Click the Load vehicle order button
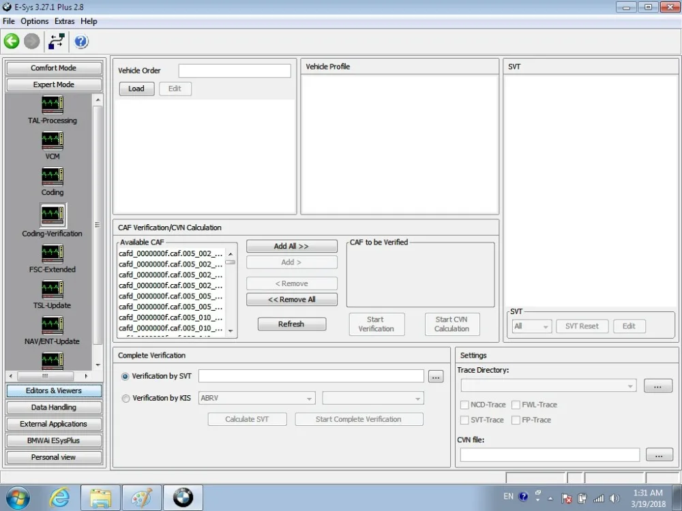 [136, 89]
